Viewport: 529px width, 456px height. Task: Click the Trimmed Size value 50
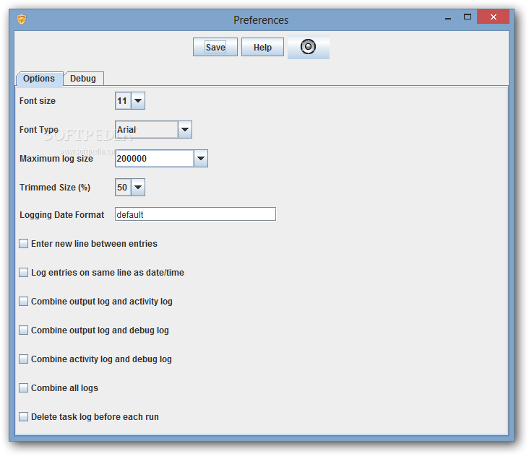pos(123,188)
